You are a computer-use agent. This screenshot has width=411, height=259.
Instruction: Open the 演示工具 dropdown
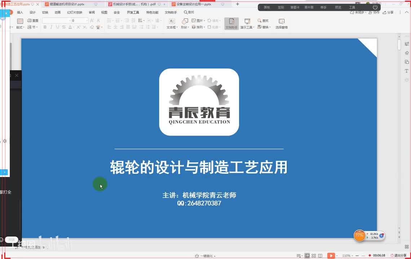pyautogui.click(x=247, y=23)
